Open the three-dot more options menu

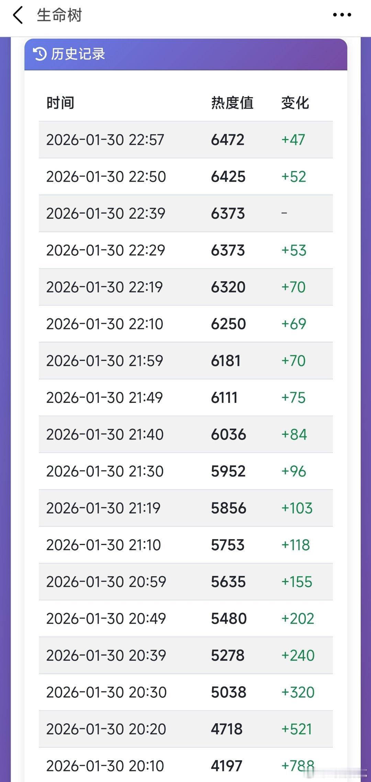[342, 15]
